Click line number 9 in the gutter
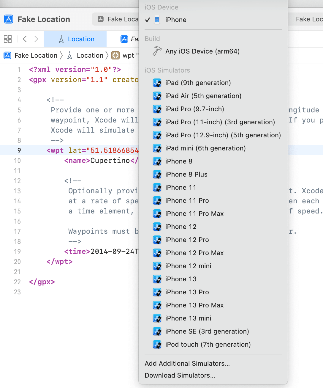 coord(19,150)
